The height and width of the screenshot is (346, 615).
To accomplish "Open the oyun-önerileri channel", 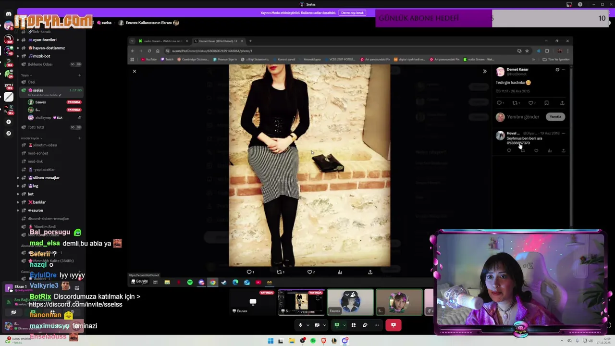I will point(45,40).
